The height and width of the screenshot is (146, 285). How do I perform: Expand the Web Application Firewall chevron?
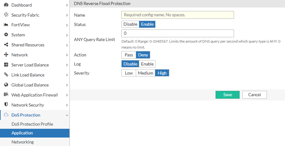(67, 95)
